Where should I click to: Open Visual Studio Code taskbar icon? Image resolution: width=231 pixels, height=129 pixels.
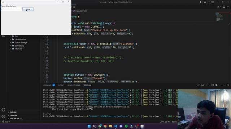click(x=115, y=126)
